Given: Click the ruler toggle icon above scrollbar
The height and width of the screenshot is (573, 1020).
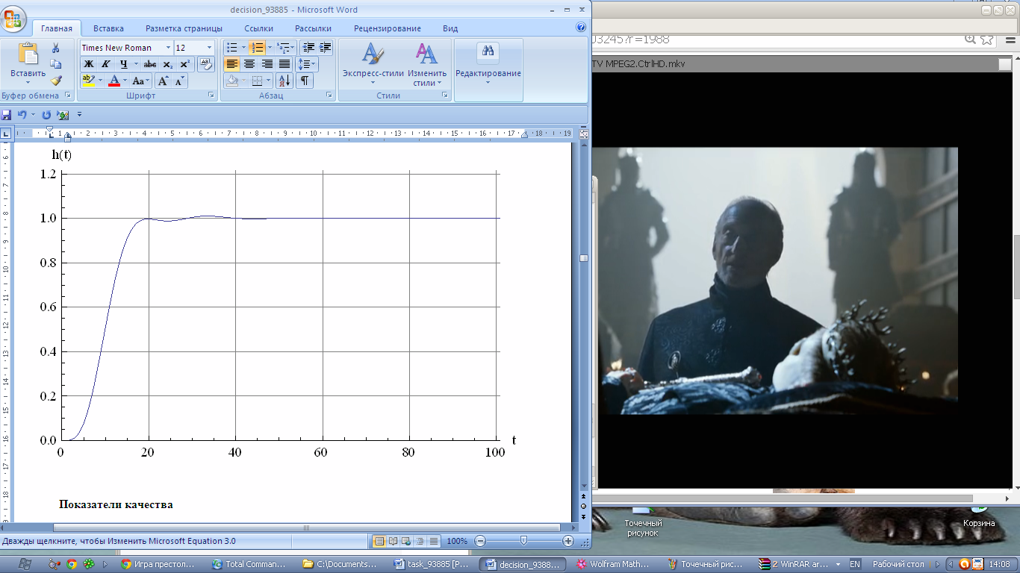Looking at the screenshot, I should click(584, 135).
